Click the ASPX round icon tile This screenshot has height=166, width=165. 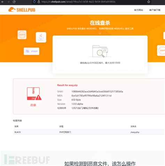pyautogui.click(x=22, y=35)
